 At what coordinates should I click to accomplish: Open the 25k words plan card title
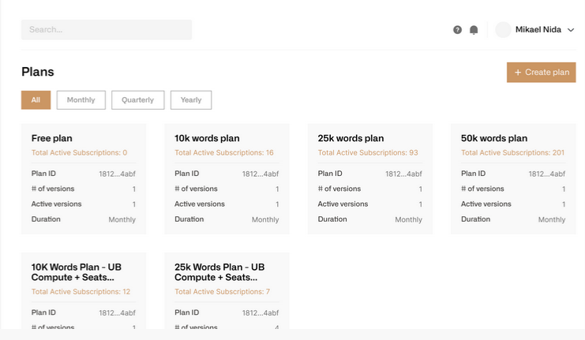(351, 138)
